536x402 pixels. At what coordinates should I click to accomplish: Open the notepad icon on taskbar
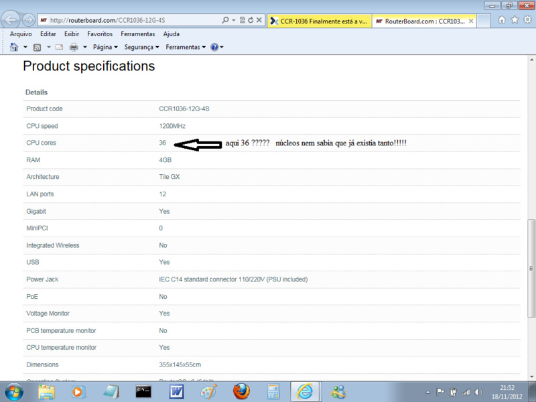tap(111, 392)
